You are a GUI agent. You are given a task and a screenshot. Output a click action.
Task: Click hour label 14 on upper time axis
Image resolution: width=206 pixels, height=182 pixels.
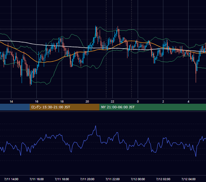point(11,102)
